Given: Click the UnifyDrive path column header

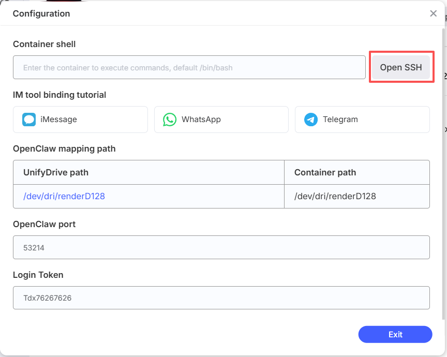Looking at the screenshot, I should point(56,172).
